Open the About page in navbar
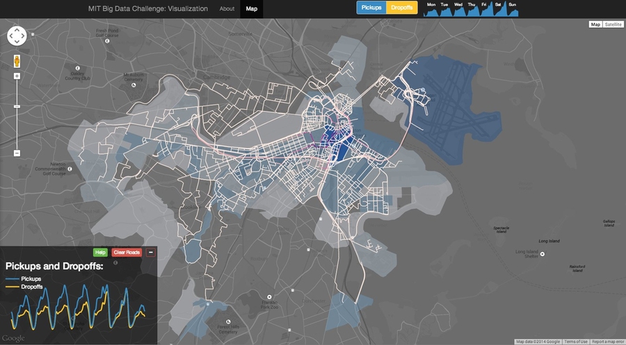The height and width of the screenshot is (345, 626). coord(227,8)
